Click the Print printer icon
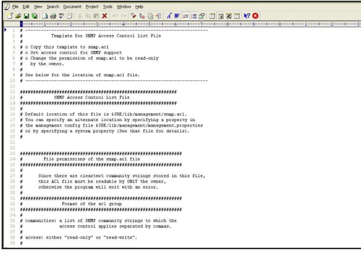 [x=53, y=16]
